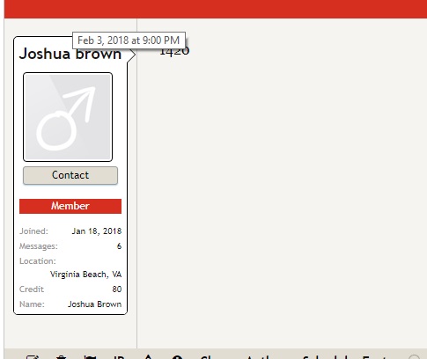Image resolution: width=427 pixels, height=359 pixels.
Task: Tick the post selection checkbox at the bottom right
Action: (414, 357)
